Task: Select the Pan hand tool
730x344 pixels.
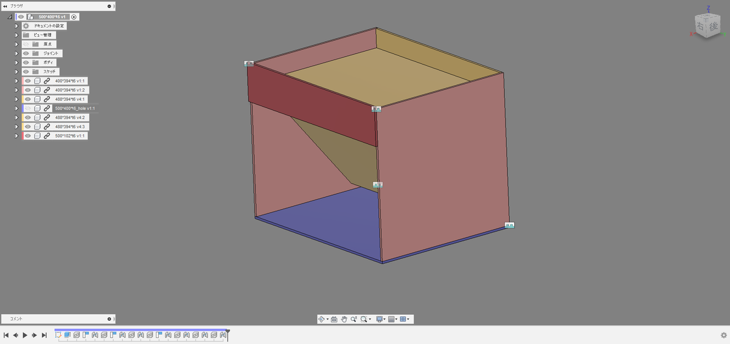Action: (x=344, y=319)
